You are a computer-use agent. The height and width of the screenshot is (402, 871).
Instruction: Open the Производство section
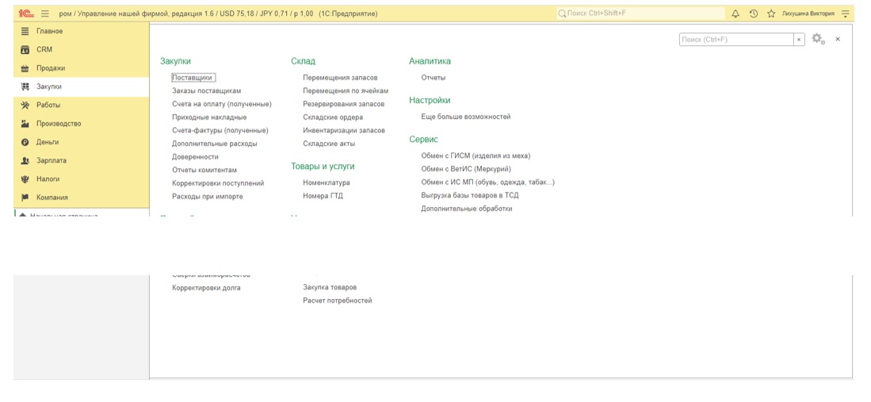pos(59,124)
